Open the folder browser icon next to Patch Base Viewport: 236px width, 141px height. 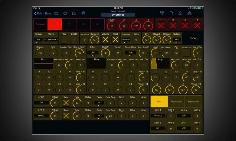[56, 13]
